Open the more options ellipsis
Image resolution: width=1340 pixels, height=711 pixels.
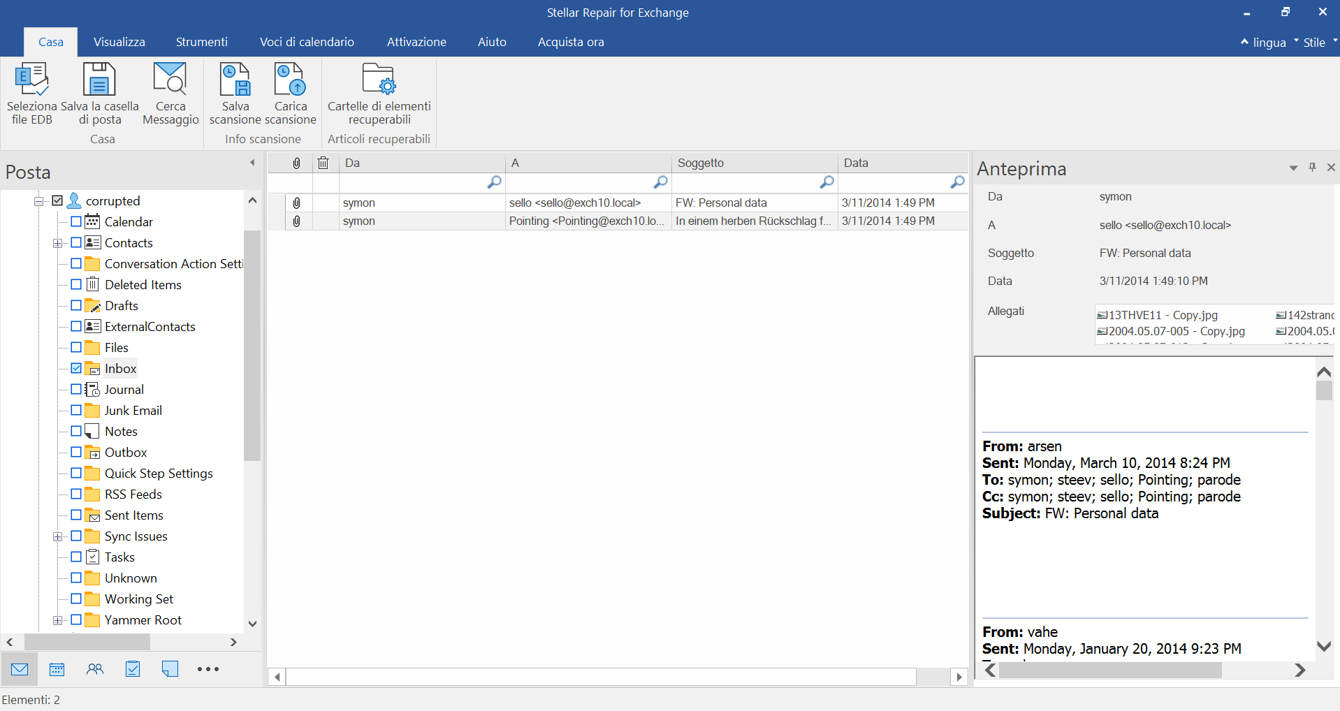(x=208, y=669)
